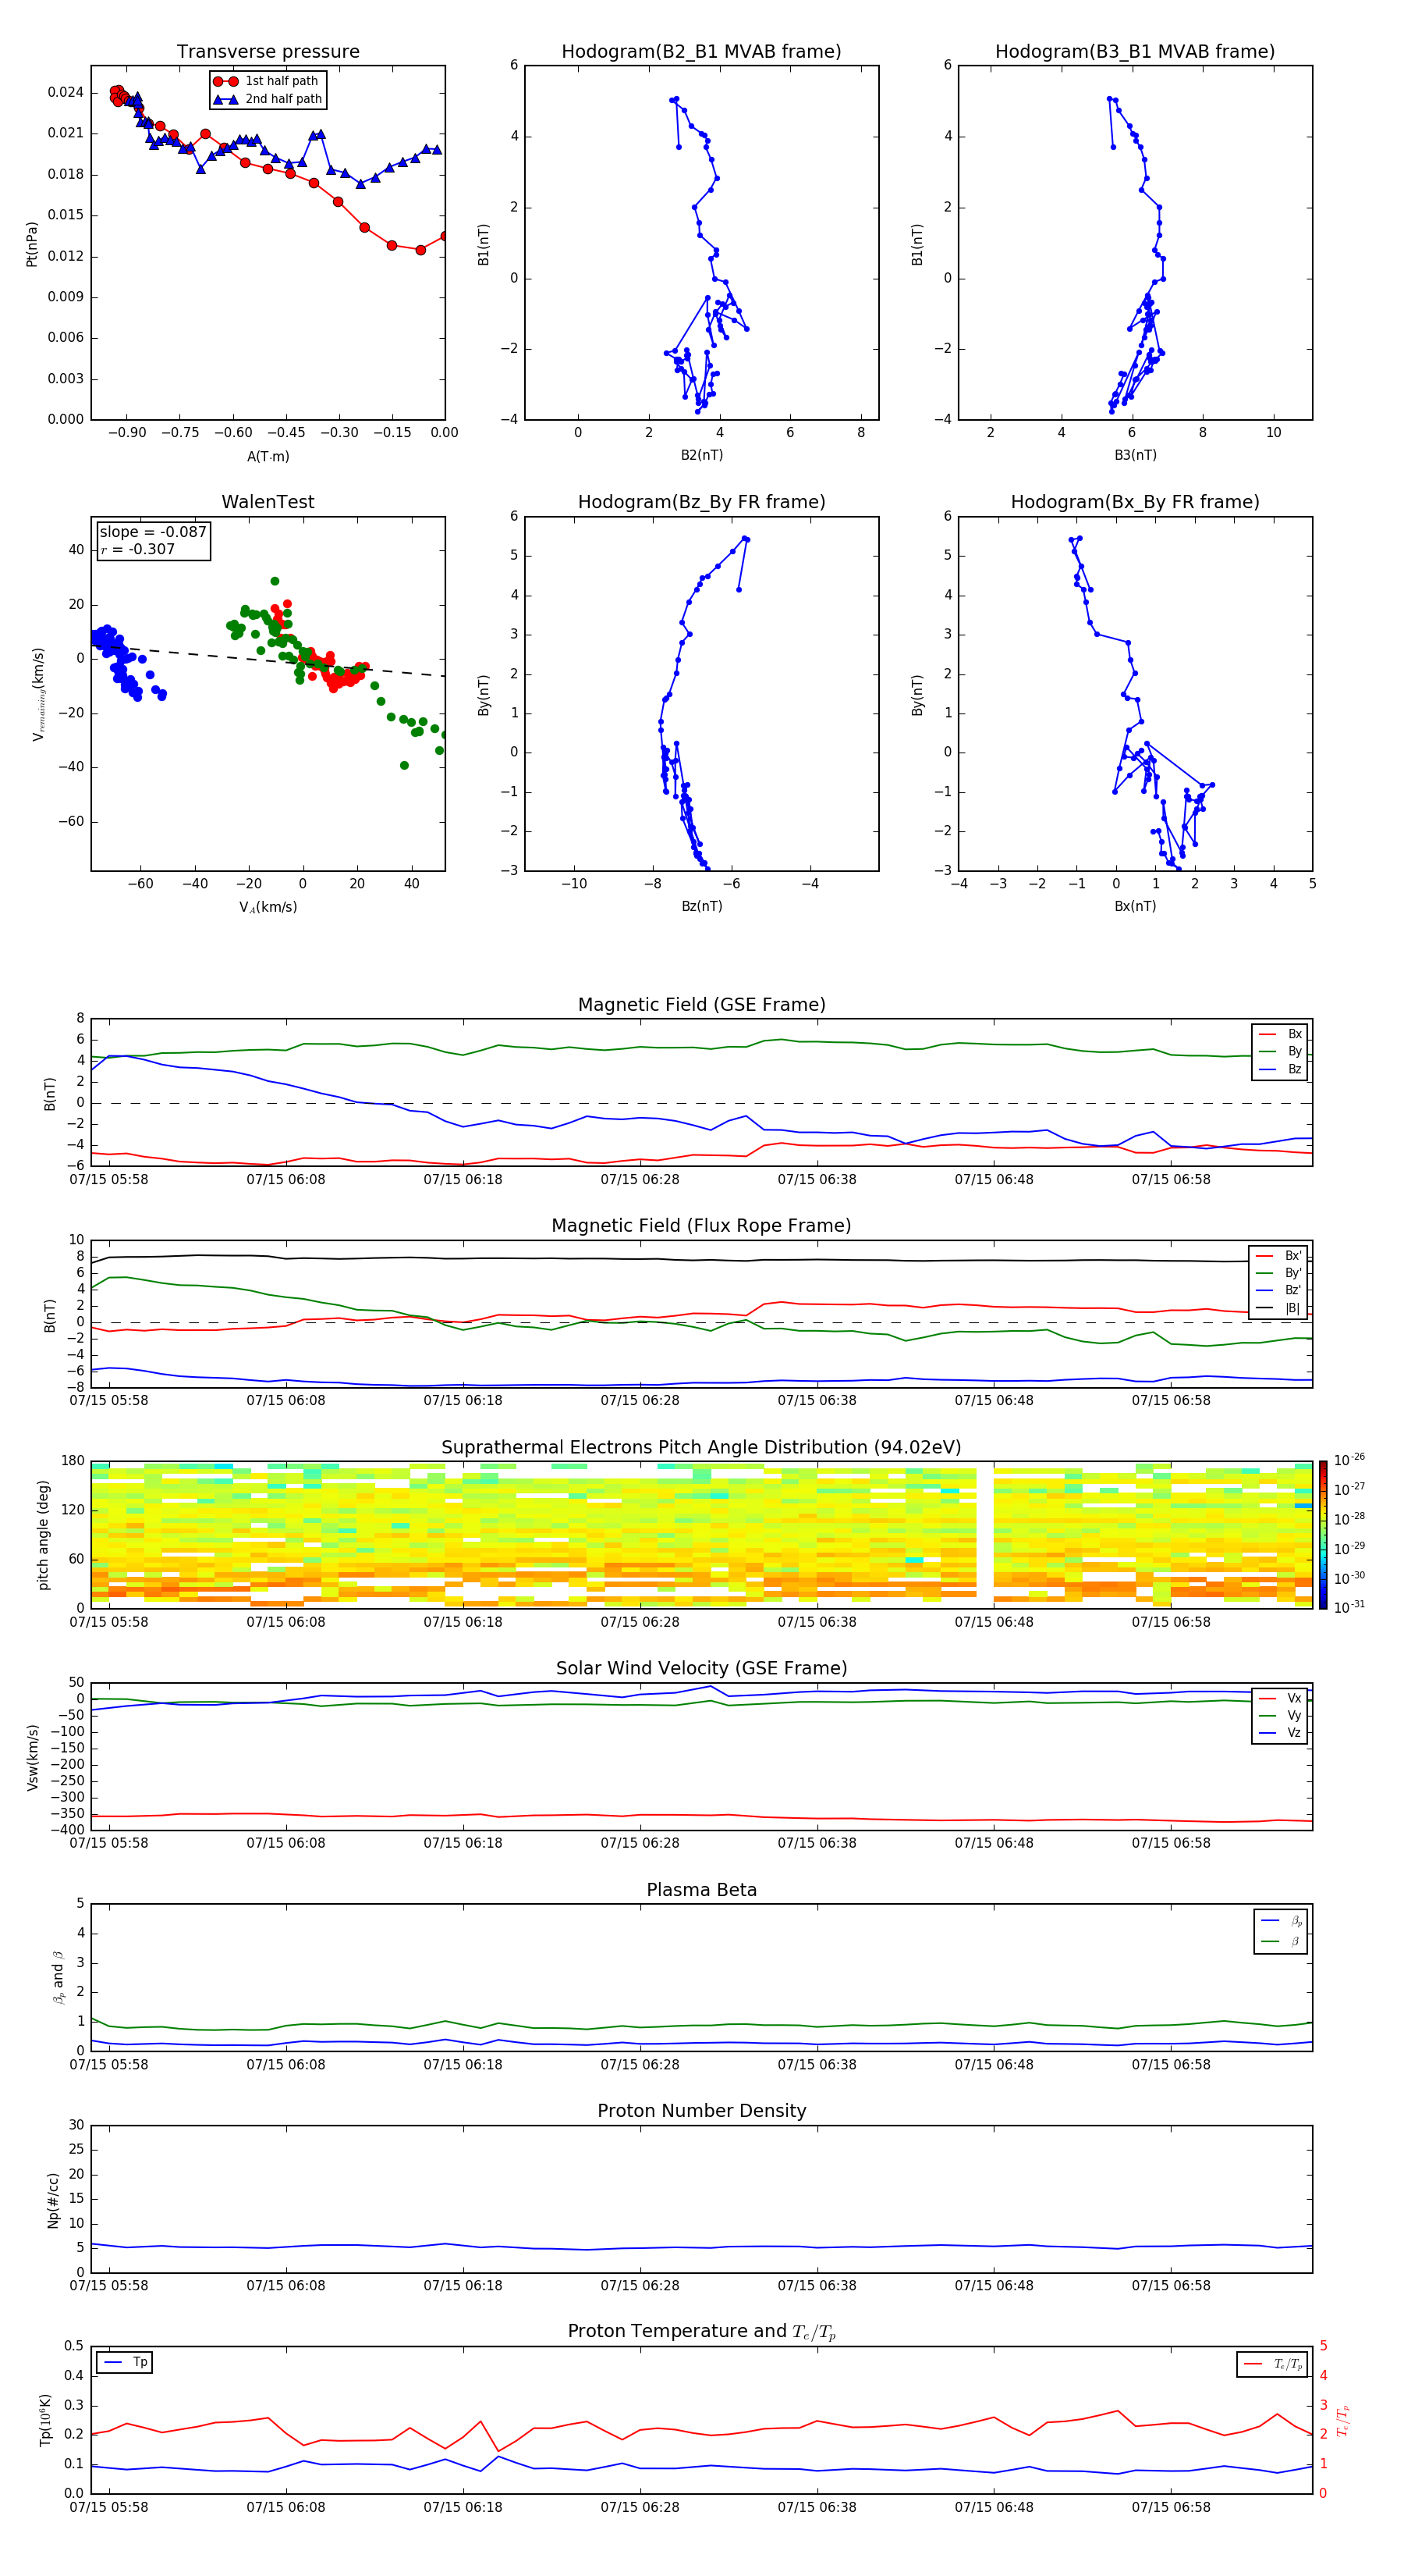Click the 'A(T·m)' axis label
The image size is (1404, 2576).
(x=268, y=456)
